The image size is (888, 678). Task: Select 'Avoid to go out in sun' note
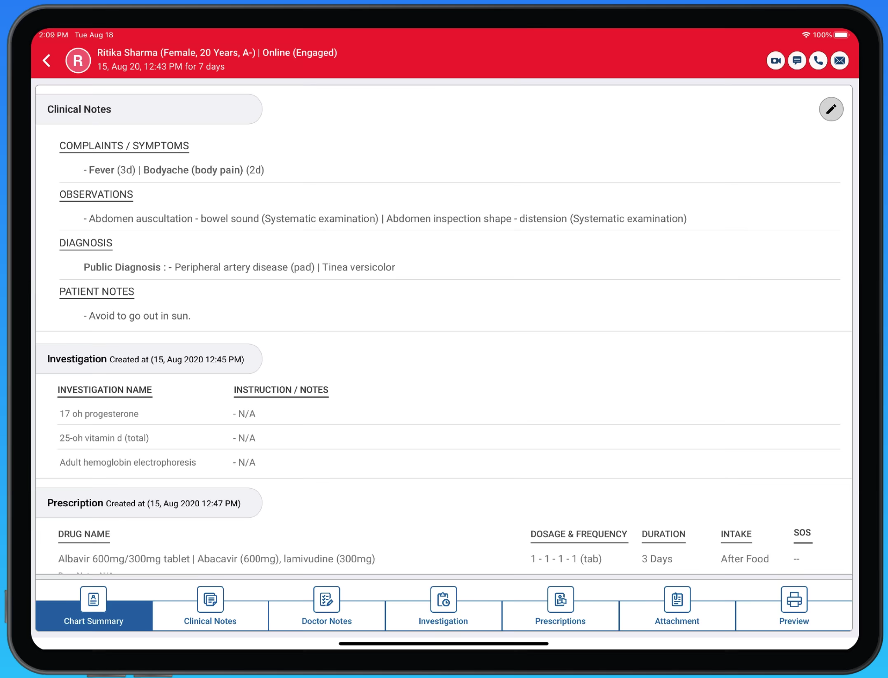(x=137, y=316)
